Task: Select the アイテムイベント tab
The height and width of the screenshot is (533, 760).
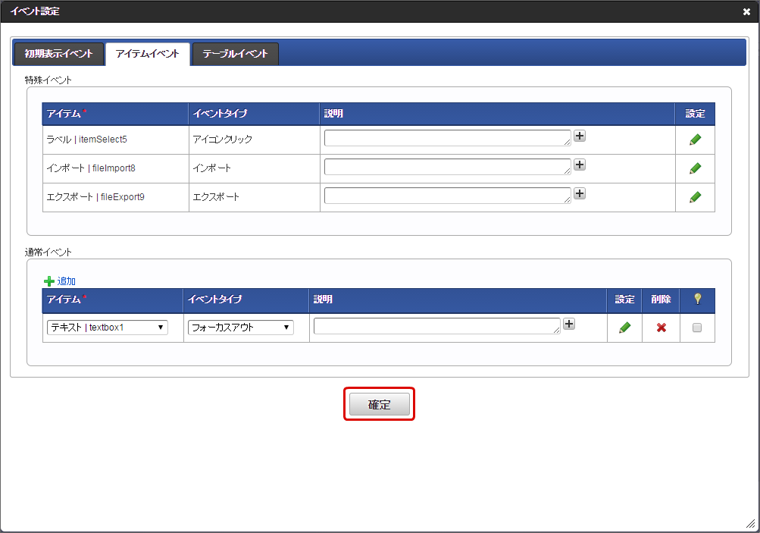Action: click(147, 54)
